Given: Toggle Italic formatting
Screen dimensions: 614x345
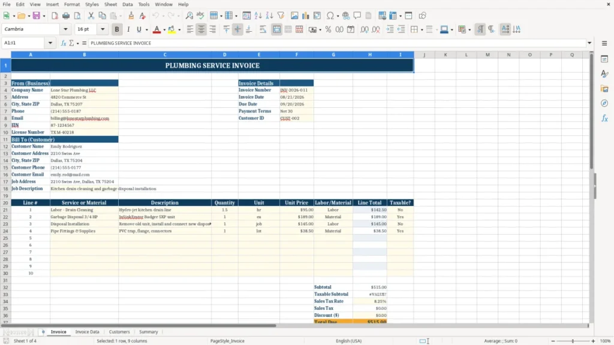Looking at the screenshot, I should click(128, 29).
